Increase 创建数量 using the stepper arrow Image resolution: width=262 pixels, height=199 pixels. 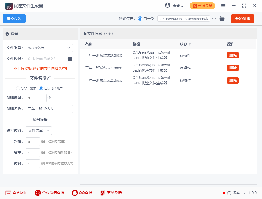click(49, 98)
